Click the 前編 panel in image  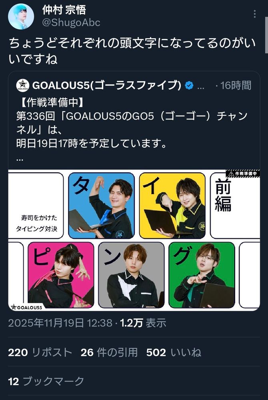click(x=234, y=206)
